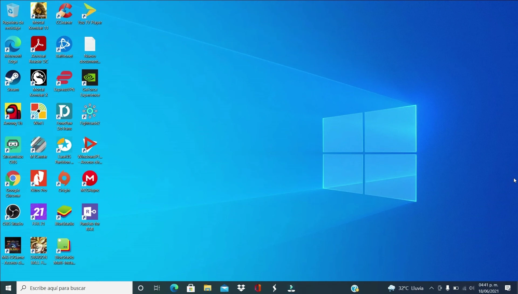Screen dimensions: 518x294
Task: Open File Explorer from taskbar
Action: point(207,288)
